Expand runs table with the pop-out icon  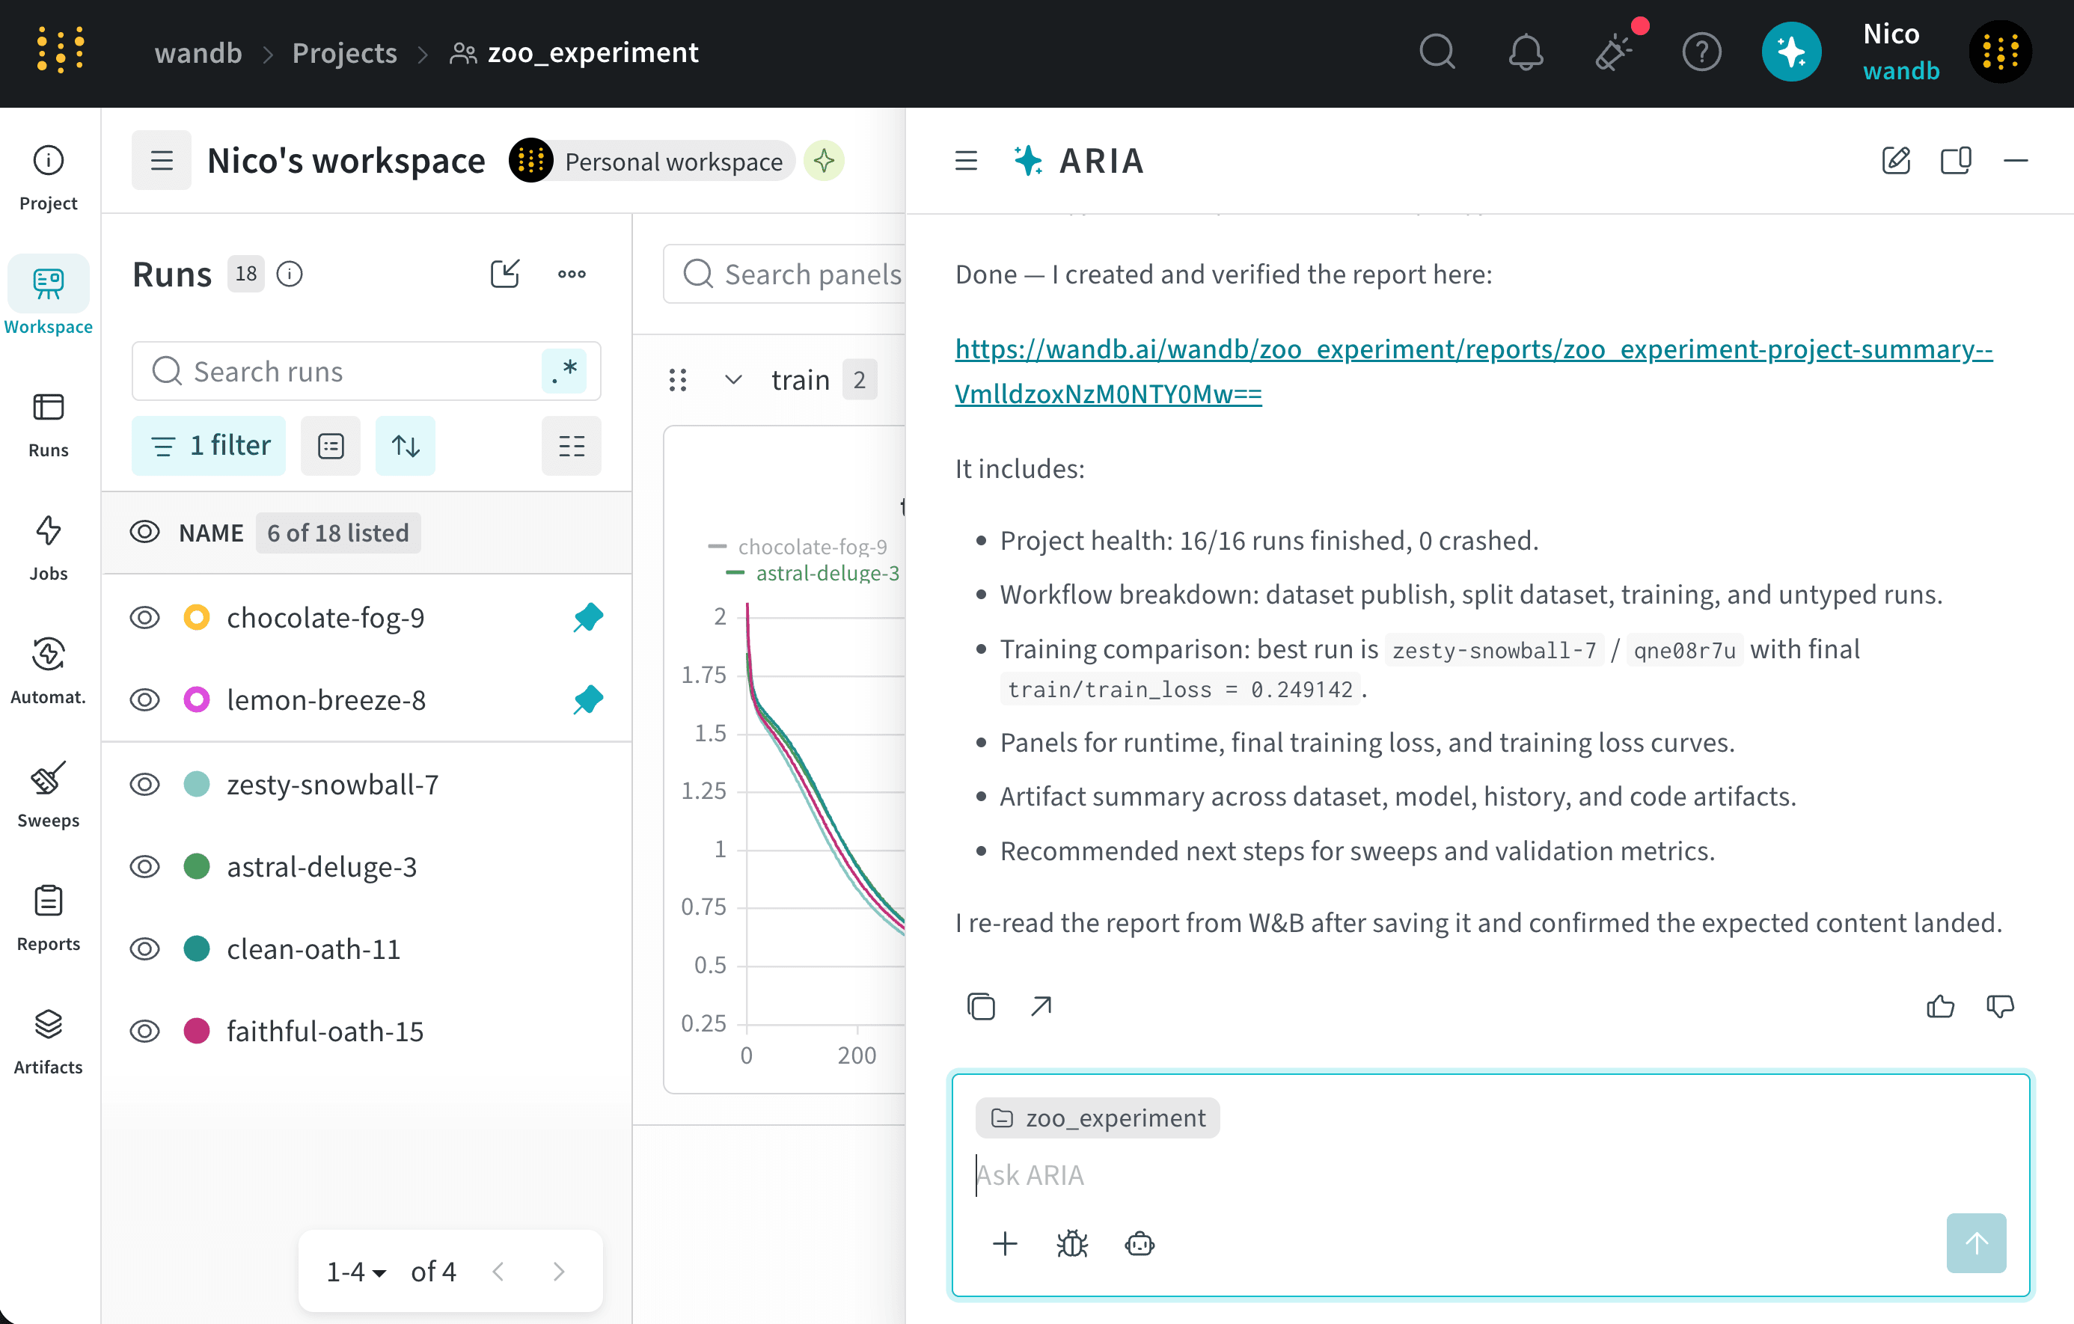[x=505, y=274]
